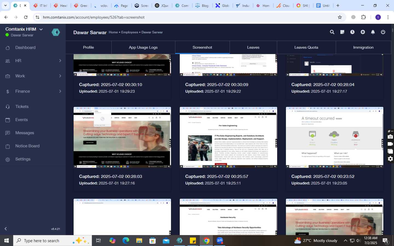Collapse the sidebar with the left chevron
This screenshot has height=246, width=394.
coord(6,229)
